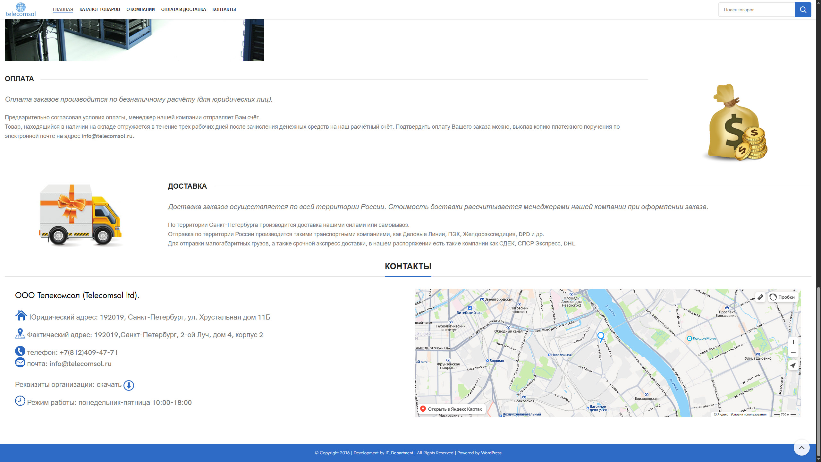Download organization requisites via arrow icon
This screenshot has width=821, height=462.
[x=129, y=385]
